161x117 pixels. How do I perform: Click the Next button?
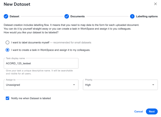[152, 111]
